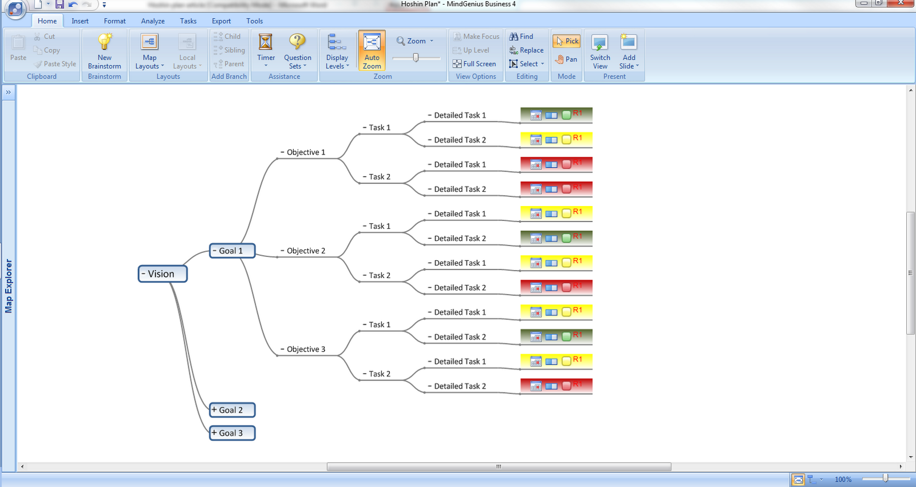The image size is (916, 487).
Task: Click the Save icon in quick access toolbar
Action: 60,5
